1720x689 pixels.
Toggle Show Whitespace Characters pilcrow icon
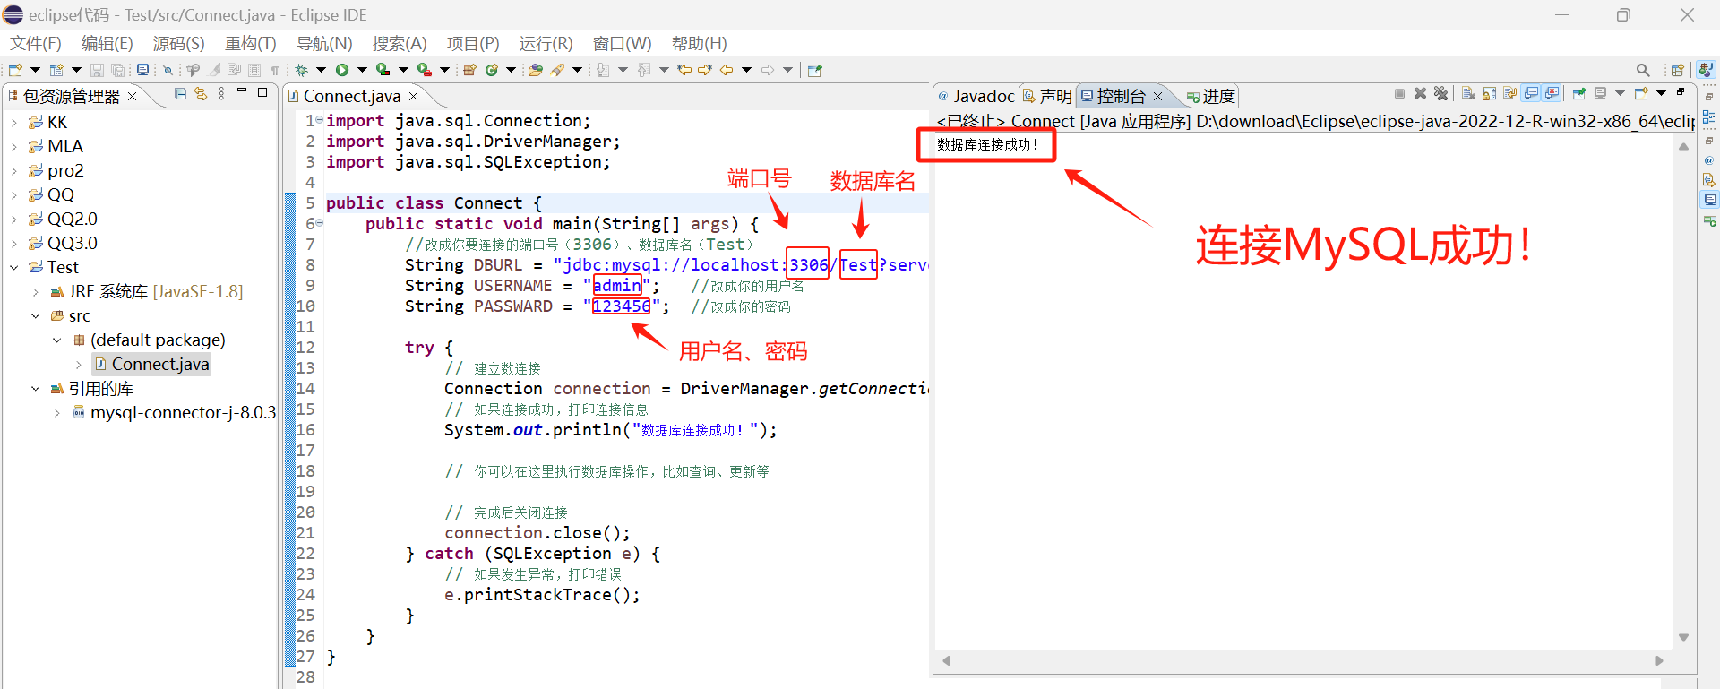click(x=275, y=70)
